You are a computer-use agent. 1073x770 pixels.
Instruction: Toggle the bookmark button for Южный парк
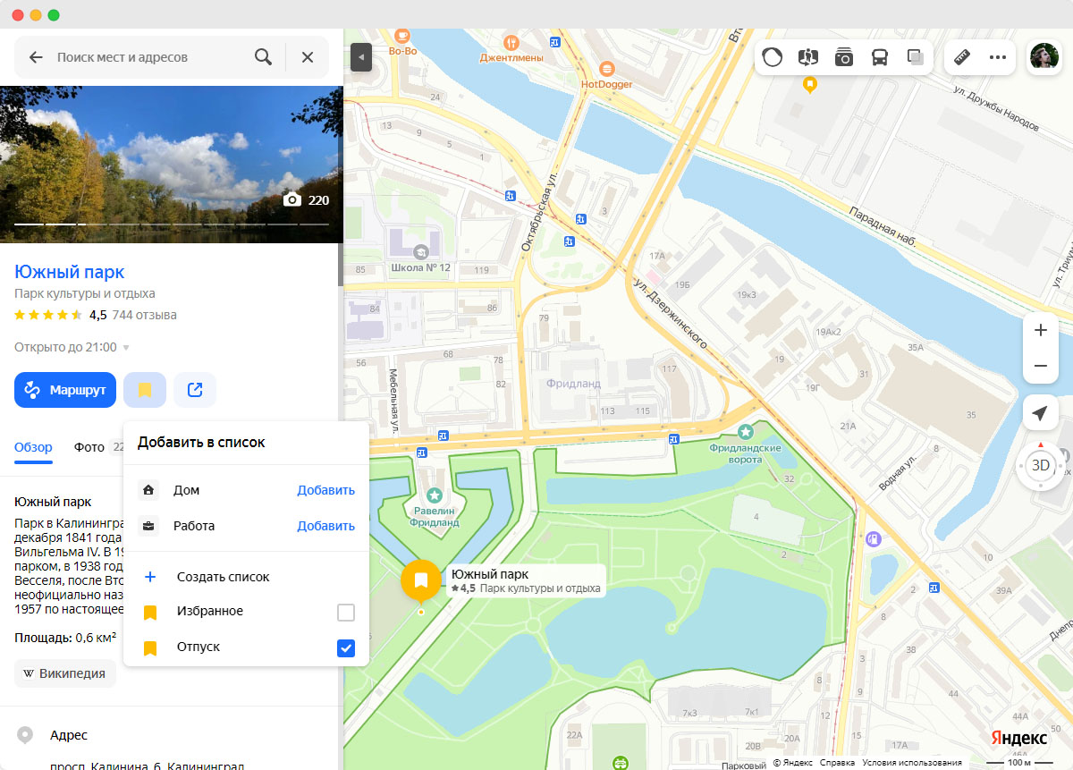click(145, 390)
